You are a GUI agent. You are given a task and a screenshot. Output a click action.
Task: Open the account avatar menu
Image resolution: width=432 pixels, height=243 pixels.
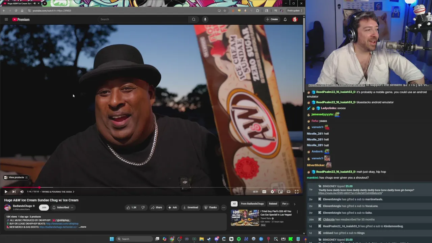[x=295, y=19]
